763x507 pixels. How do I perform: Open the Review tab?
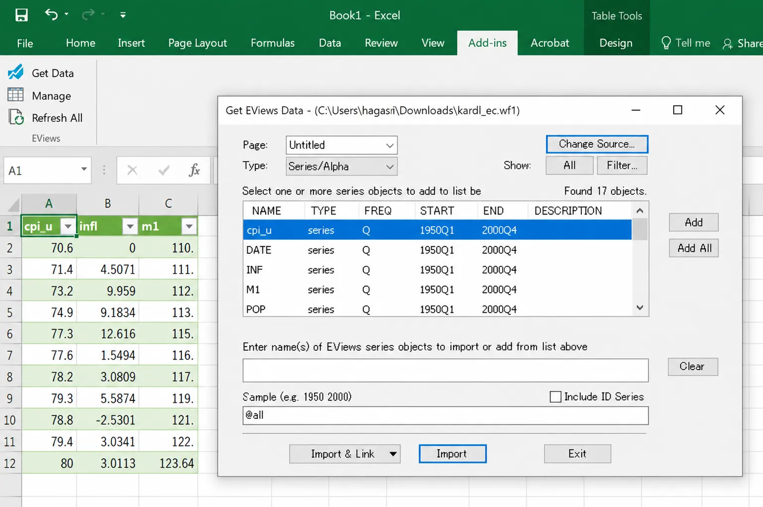[x=381, y=43]
